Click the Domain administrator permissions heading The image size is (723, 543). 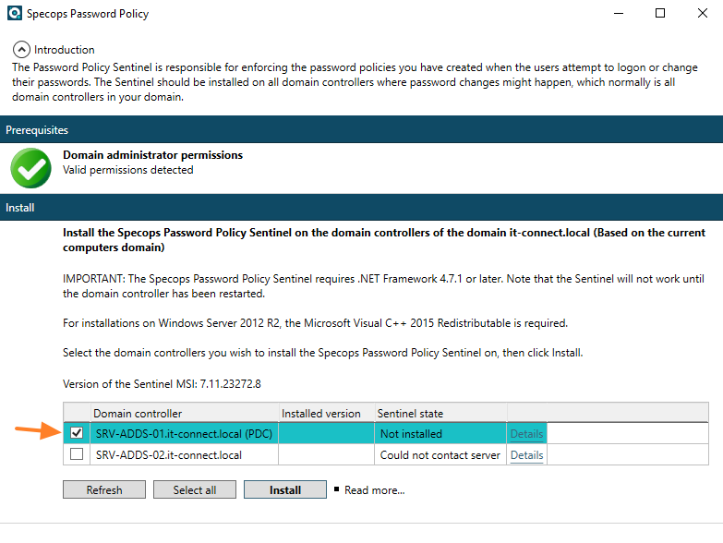coord(152,155)
